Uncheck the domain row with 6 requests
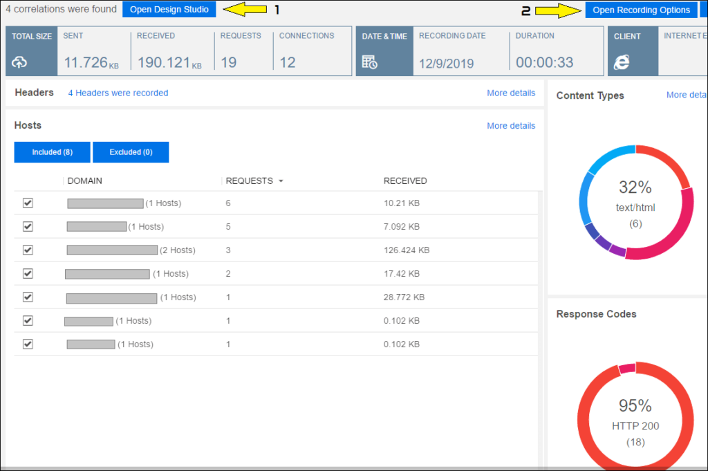The height and width of the screenshot is (471, 708). (28, 203)
